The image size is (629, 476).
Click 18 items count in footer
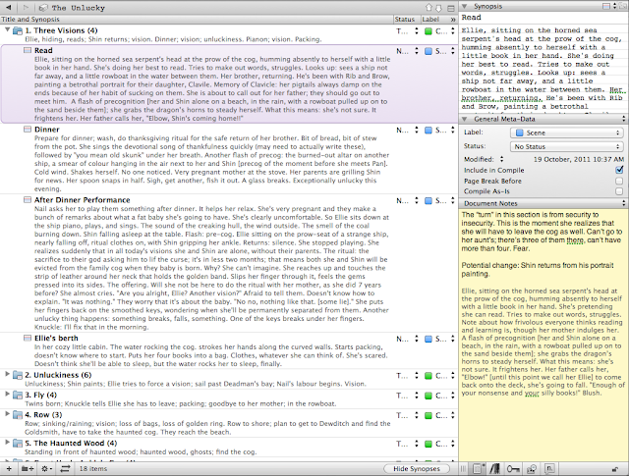pyautogui.click(x=93, y=468)
